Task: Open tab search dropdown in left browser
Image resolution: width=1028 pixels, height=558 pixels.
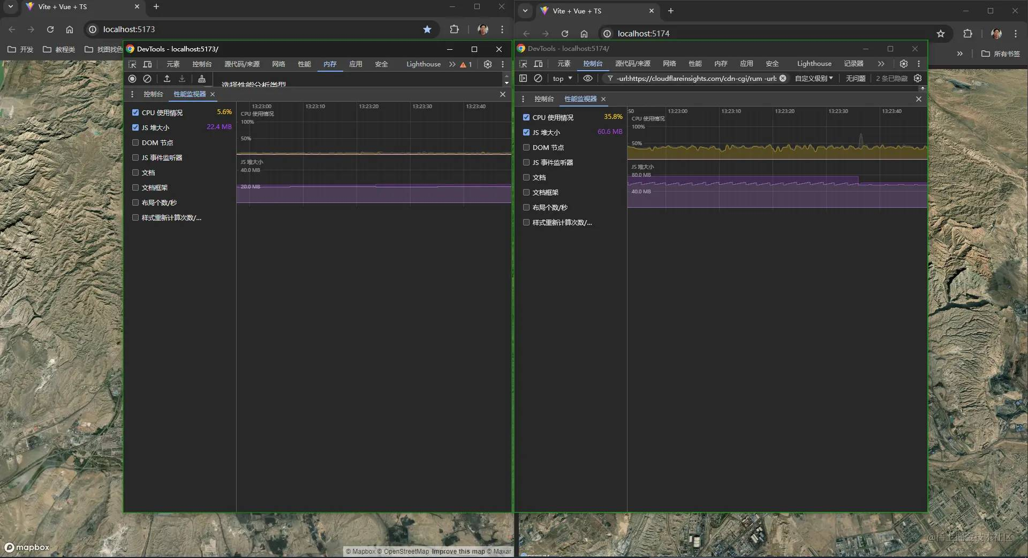Action: point(11,6)
